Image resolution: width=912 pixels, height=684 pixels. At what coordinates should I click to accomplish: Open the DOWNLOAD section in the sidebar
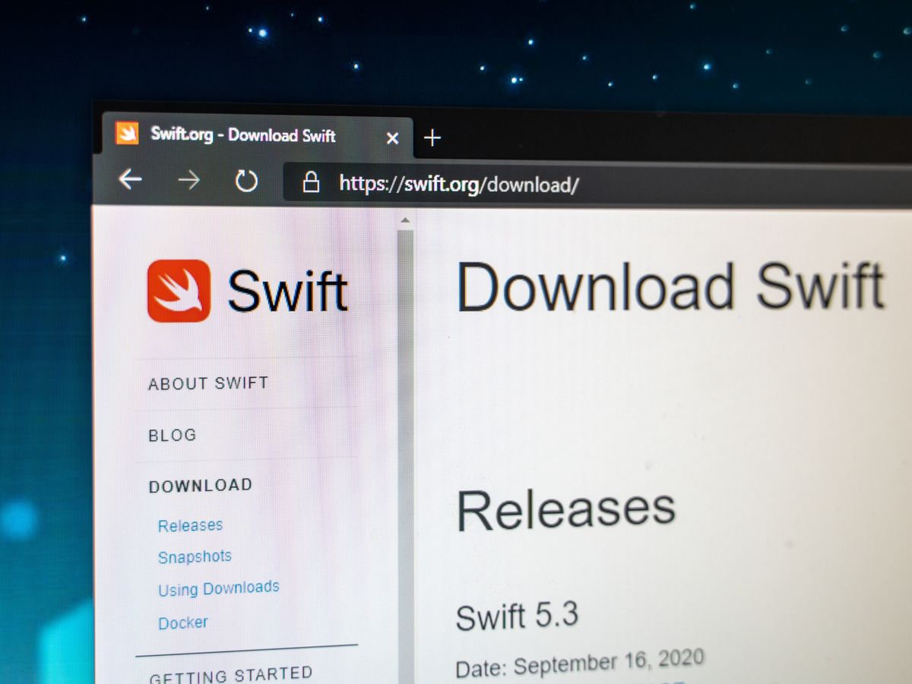point(200,484)
